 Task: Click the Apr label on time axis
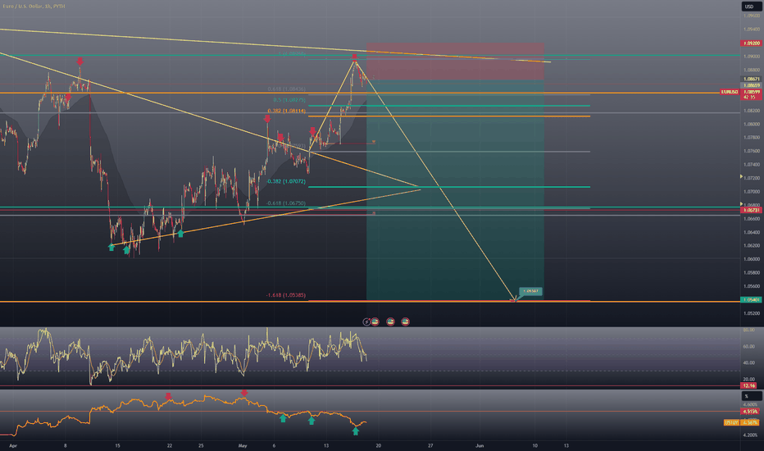13,445
